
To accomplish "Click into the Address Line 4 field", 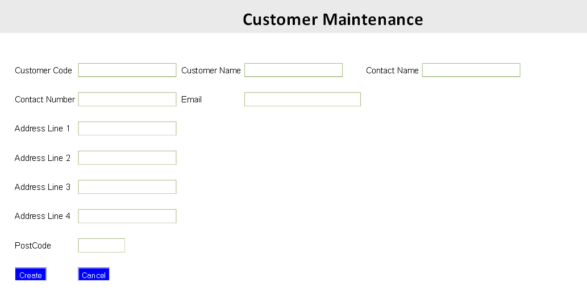I will [127, 216].
